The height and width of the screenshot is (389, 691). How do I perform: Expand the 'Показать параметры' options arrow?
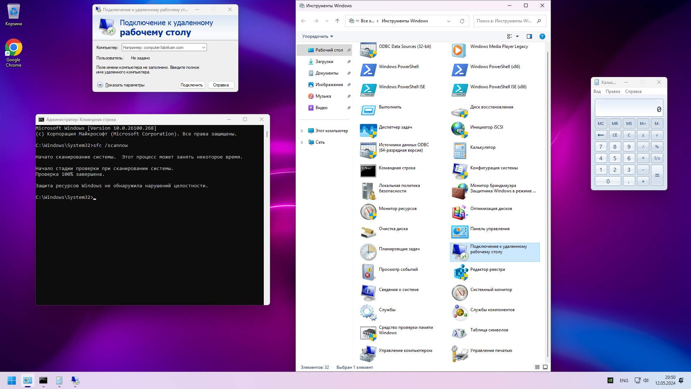(x=100, y=85)
